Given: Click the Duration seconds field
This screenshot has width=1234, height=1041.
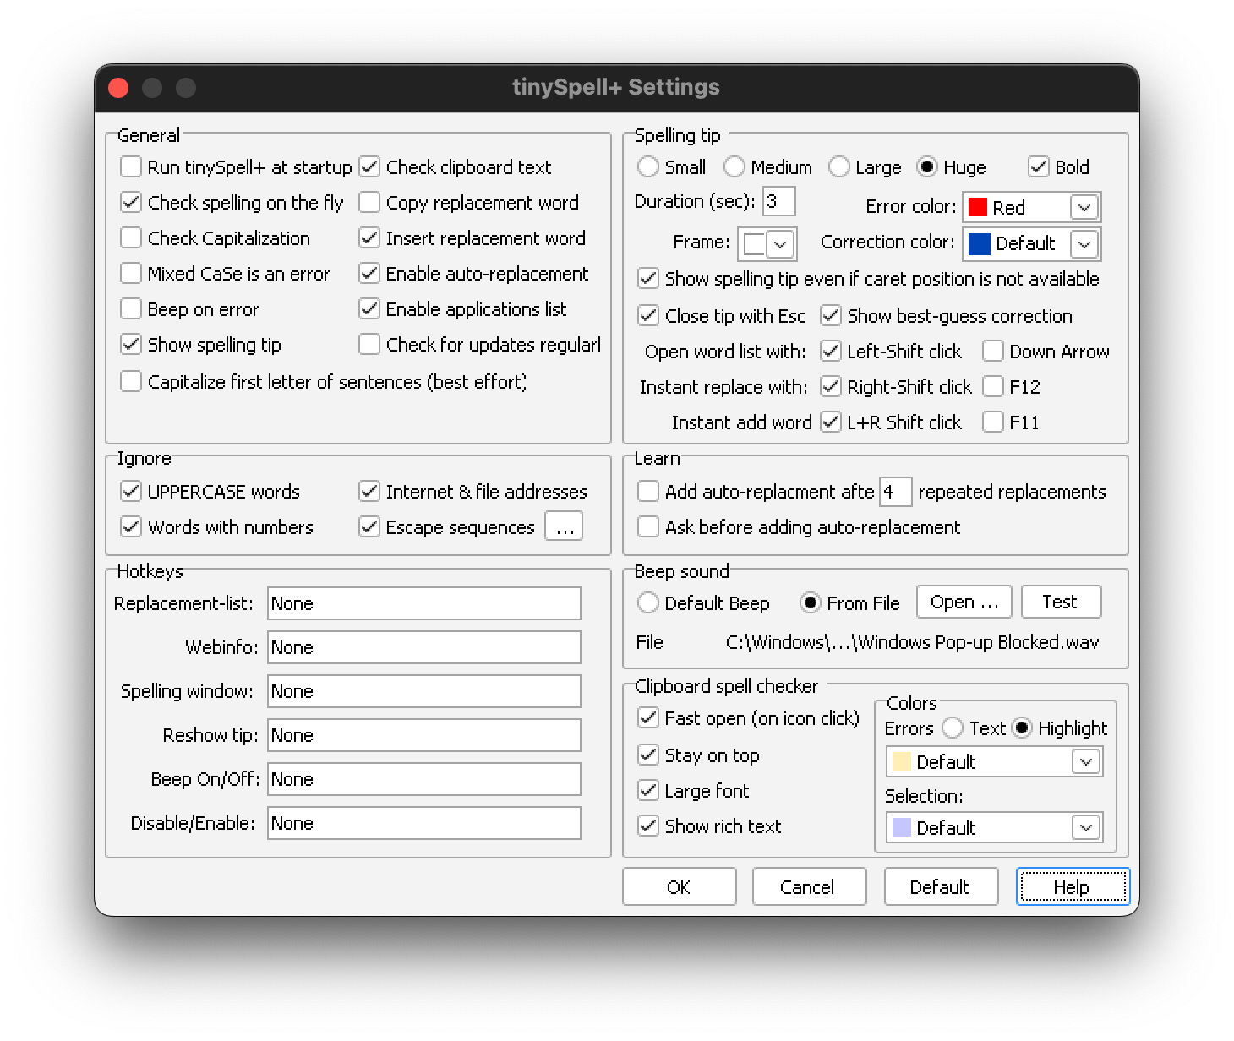Looking at the screenshot, I should coord(778,201).
